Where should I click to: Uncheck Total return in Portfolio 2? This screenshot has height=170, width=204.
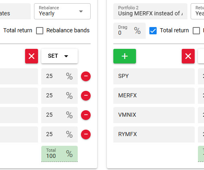tap(153, 31)
